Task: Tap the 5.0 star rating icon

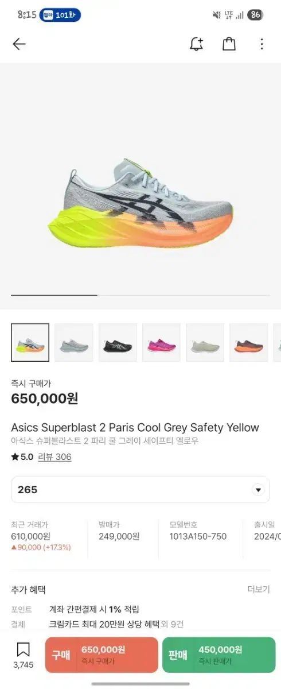Action: click(x=15, y=457)
